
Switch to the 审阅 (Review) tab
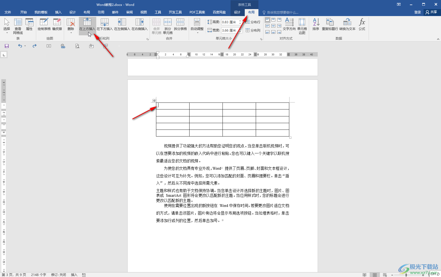tap(129, 12)
